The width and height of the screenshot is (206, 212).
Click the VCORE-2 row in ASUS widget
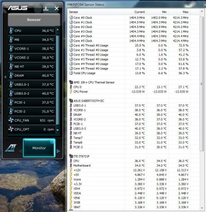coord(31,58)
